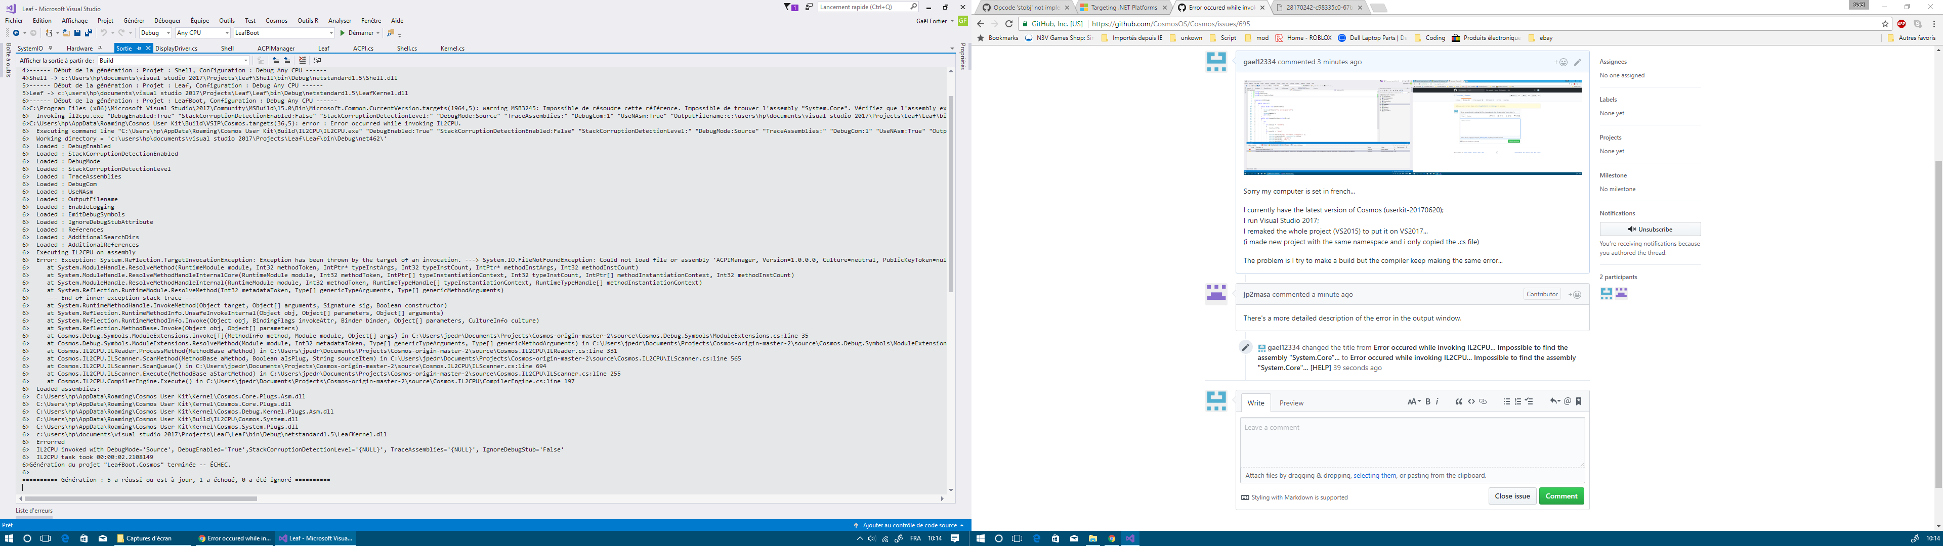Screen dimensions: 1943x546
Task: Click italic formatting icon in comment editor
Action: (1438, 402)
